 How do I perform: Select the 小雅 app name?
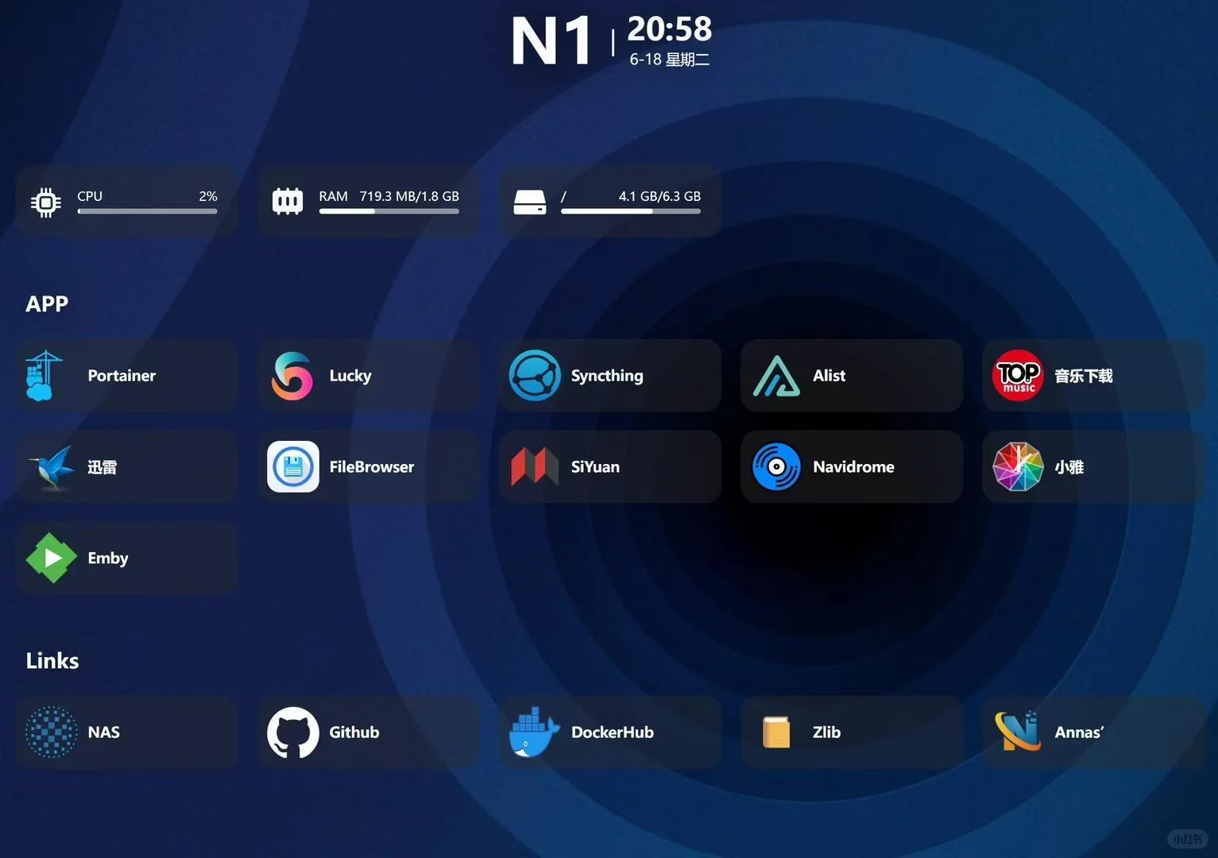coord(1069,467)
